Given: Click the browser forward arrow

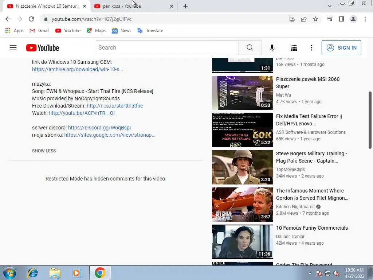Looking at the screenshot, I should 20,19.
